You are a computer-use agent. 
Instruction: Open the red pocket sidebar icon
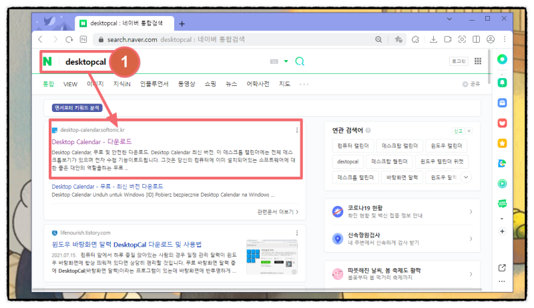tap(502, 123)
